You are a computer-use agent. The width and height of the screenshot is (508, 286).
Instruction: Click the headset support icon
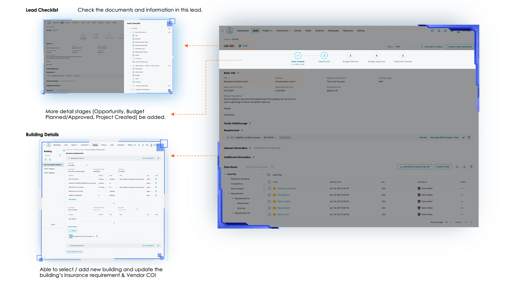[x=439, y=31]
